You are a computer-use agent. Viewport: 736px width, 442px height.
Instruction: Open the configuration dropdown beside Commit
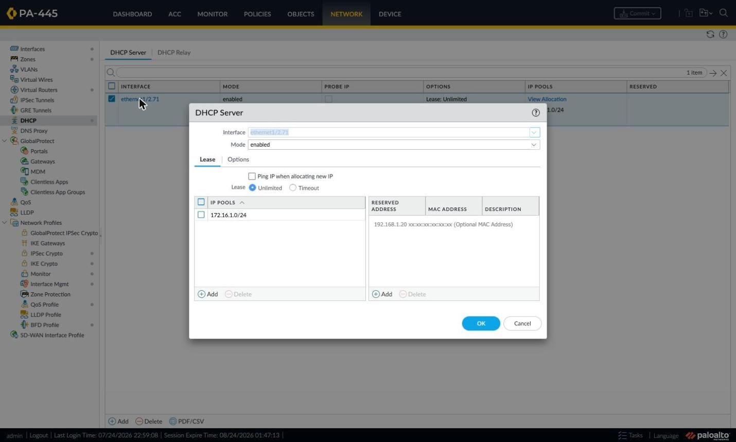point(706,13)
